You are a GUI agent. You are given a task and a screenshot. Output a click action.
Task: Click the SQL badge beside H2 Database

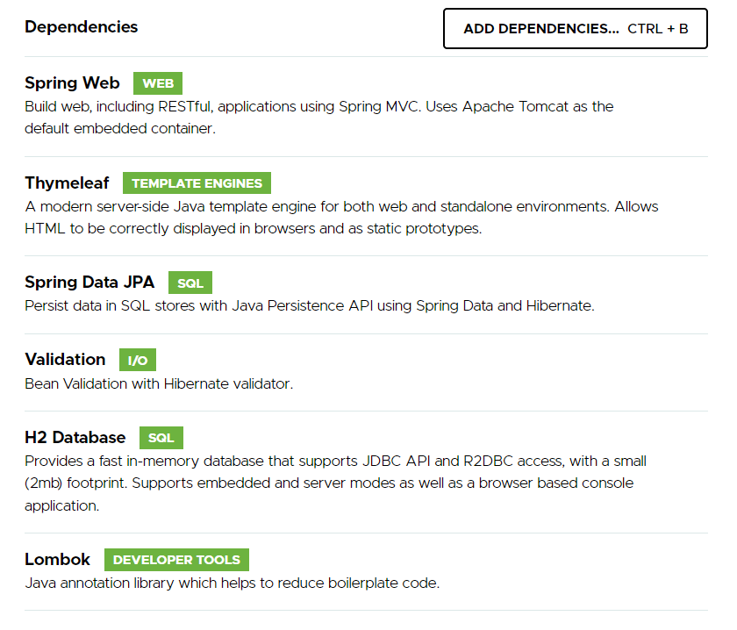tap(161, 438)
